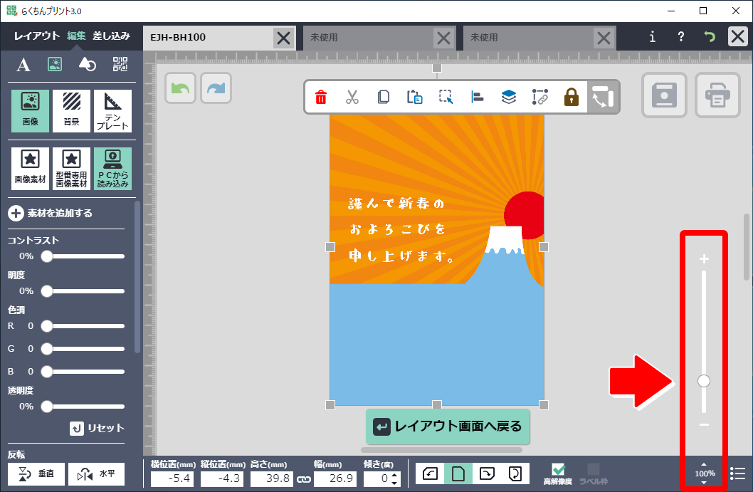
Task: Click the undo button above the canvas
Action: [180, 88]
